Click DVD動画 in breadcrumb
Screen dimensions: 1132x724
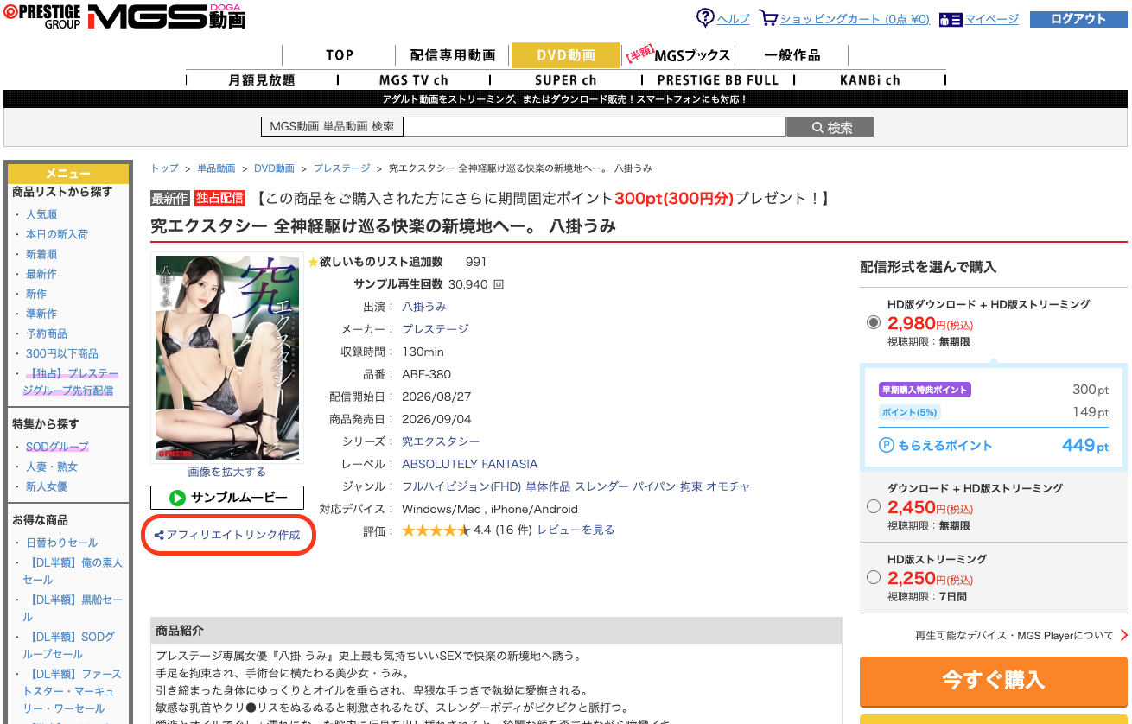[x=274, y=168]
